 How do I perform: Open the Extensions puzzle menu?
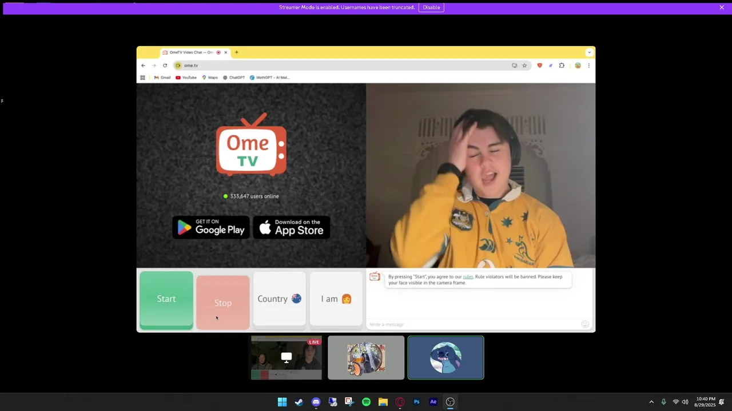coord(562,66)
